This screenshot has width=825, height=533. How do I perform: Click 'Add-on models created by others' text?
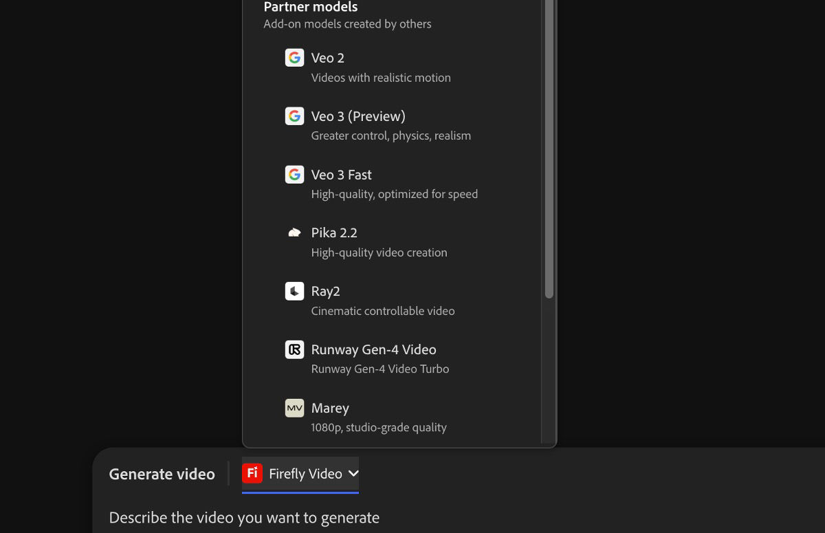click(x=347, y=24)
